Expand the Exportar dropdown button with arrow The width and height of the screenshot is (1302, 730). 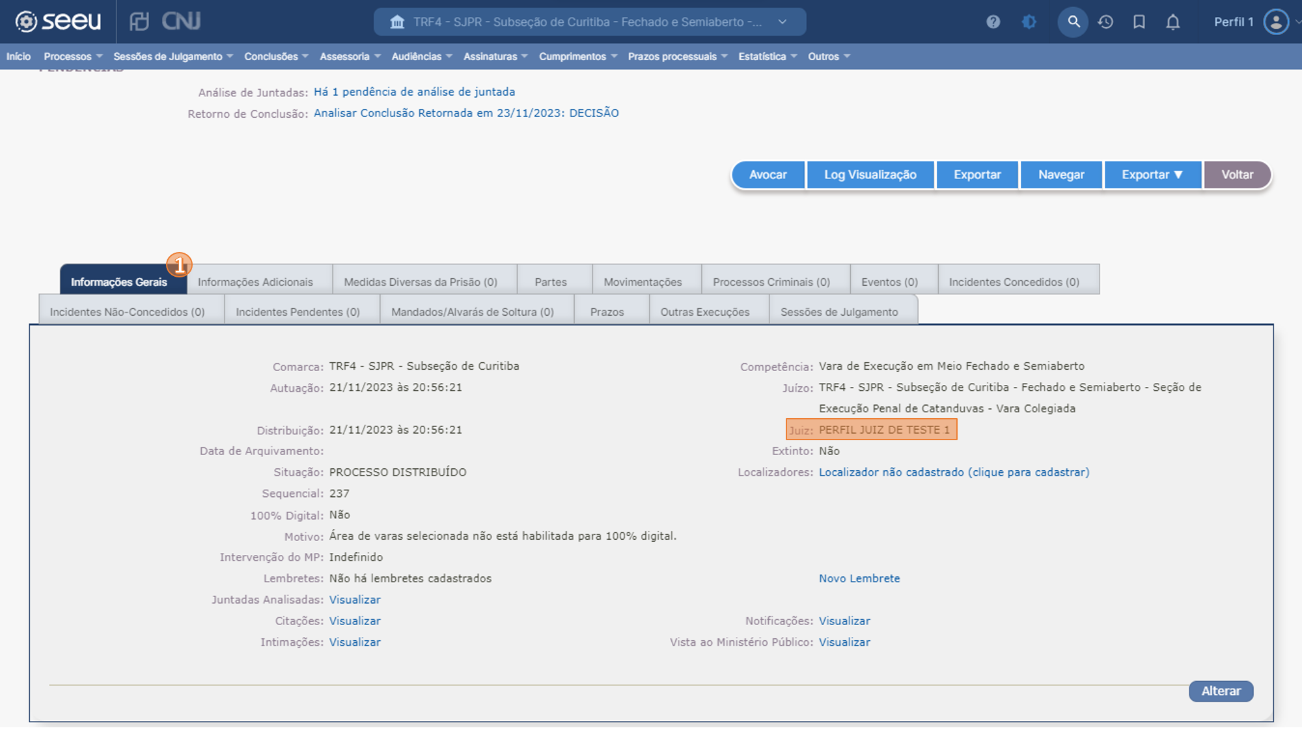click(1152, 175)
